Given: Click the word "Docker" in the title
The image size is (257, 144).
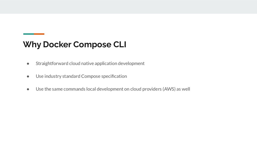Looking at the screenshot, I should pos(57,44).
